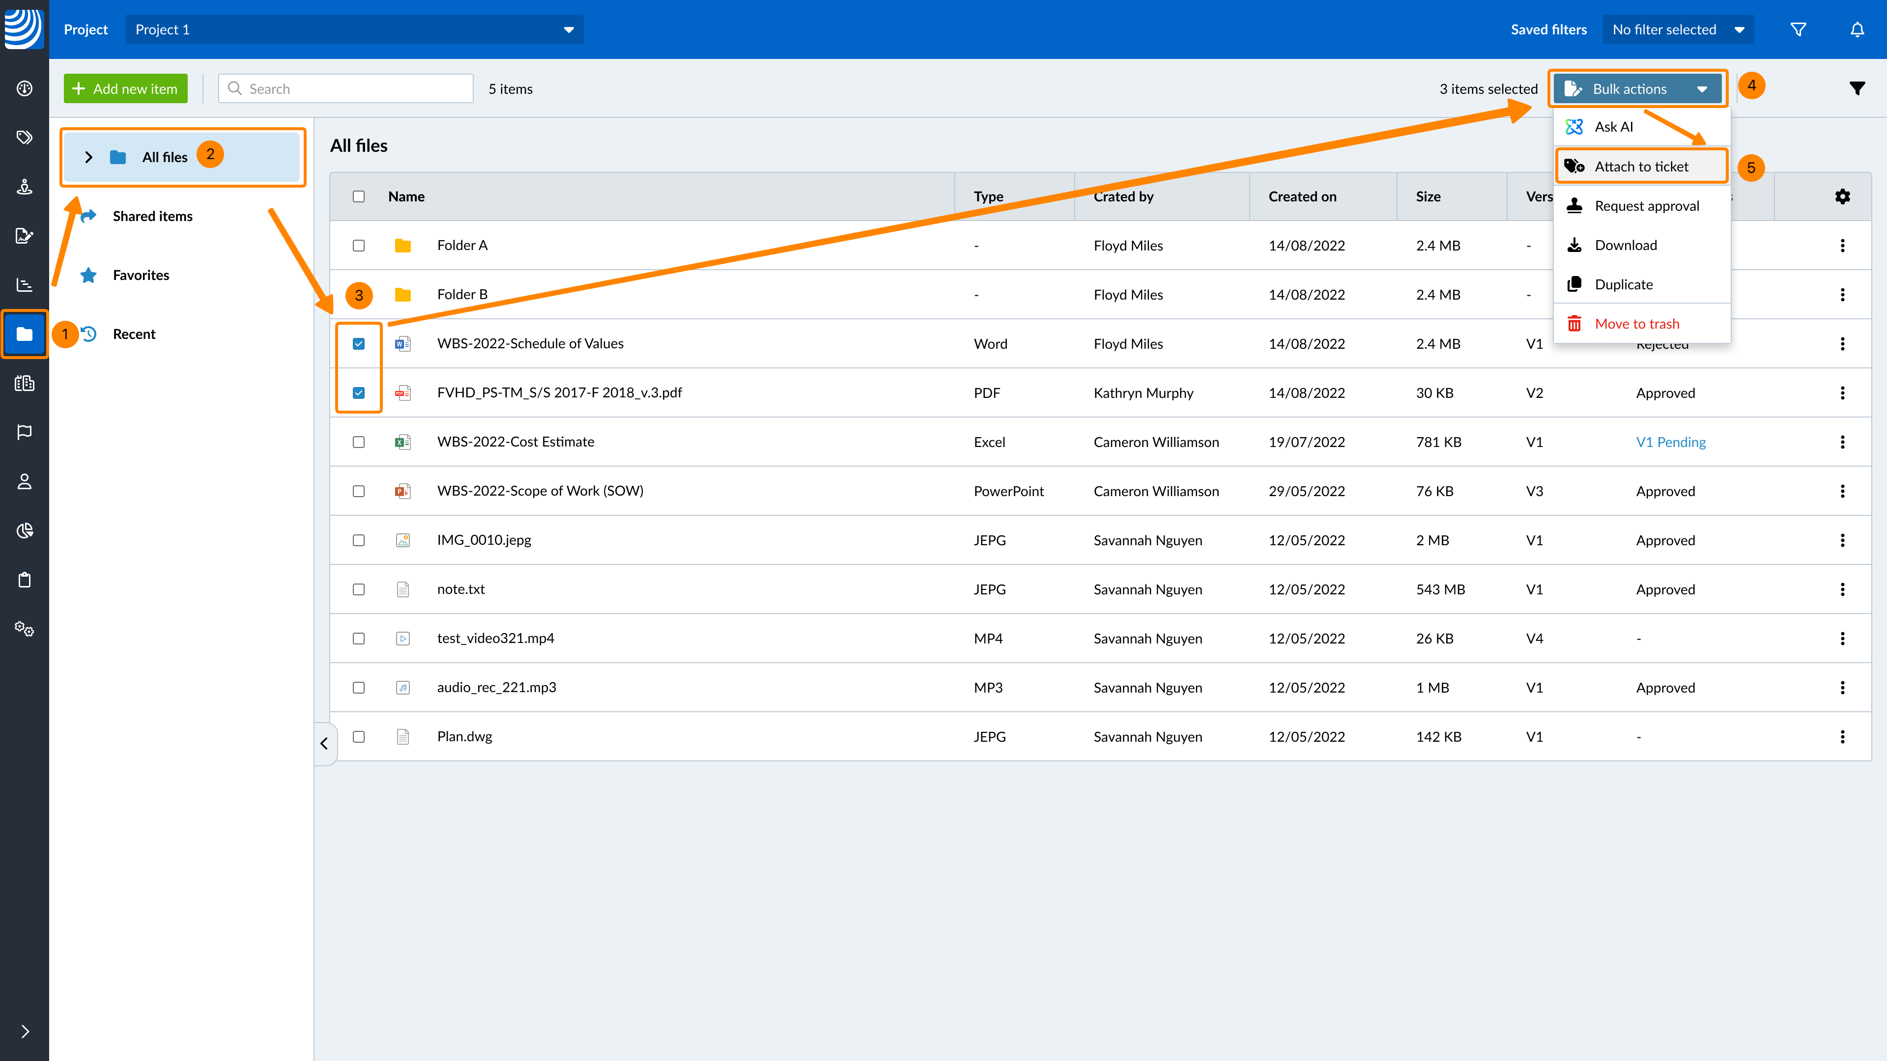1887x1061 pixels.
Task: Open the notifications bell icon
Action: coord(1857,29)
